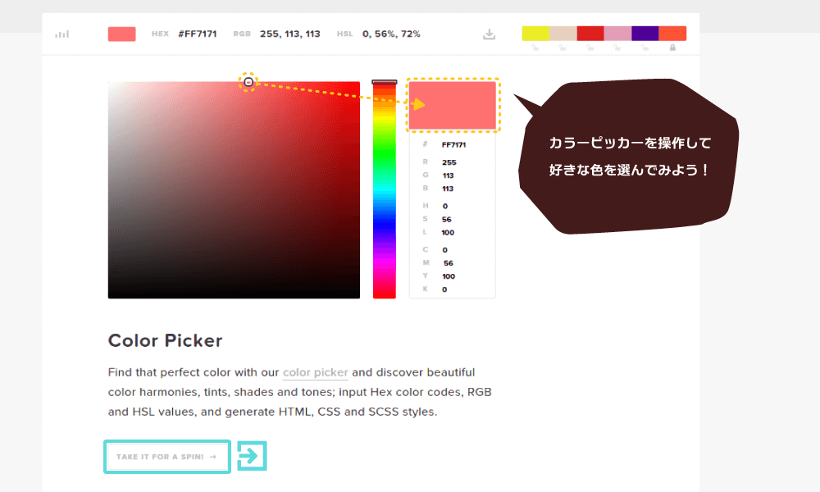The width and height of the screenshot is (820, 492).
Task: Click the G field showing 113
Action: [449, 175]
